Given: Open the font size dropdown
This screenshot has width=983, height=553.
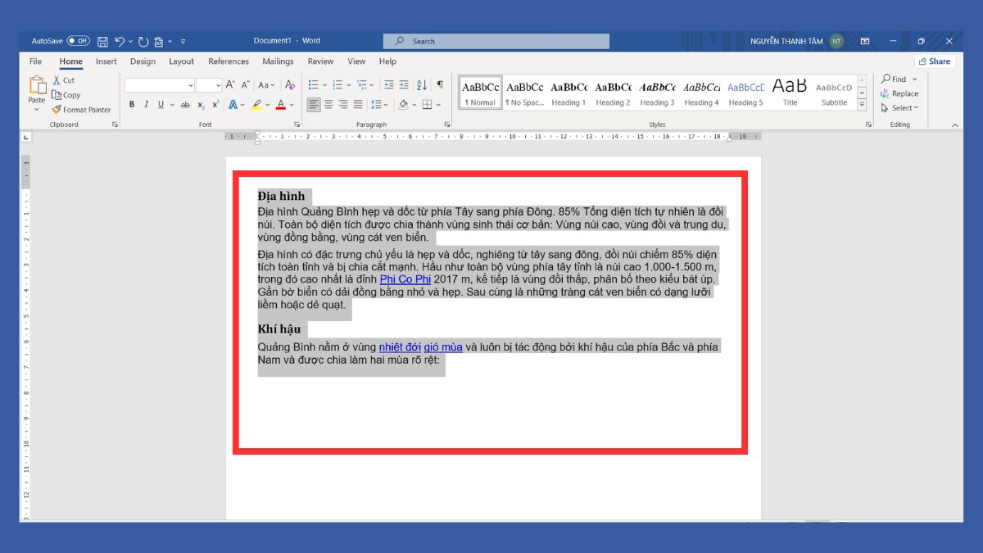Looking at the screenshot, I should point(218,85).
